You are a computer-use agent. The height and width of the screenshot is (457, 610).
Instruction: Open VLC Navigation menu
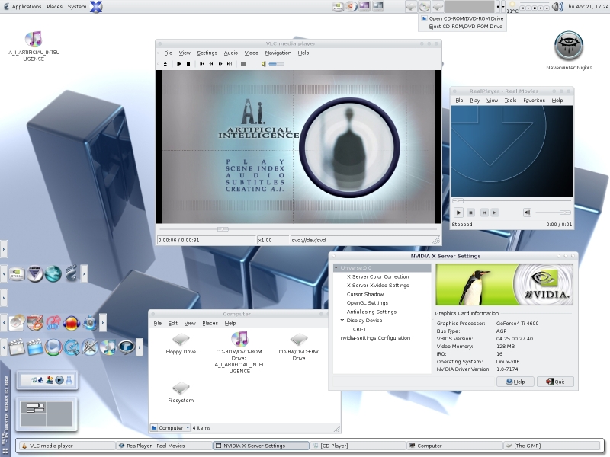pyautogui.click(x=278, y=53)
